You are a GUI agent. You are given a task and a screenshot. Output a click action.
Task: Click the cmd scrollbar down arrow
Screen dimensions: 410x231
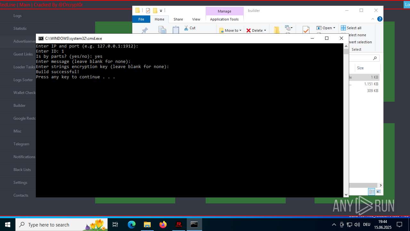coord(346,194)
